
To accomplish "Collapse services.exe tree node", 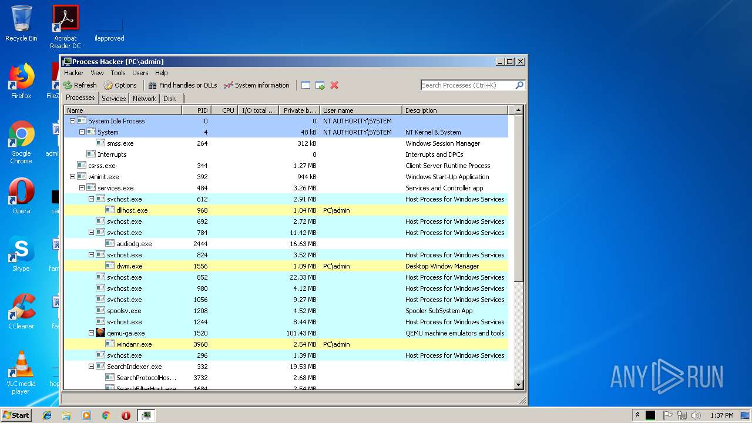I will pyautogui.click(x=82, y=188).
